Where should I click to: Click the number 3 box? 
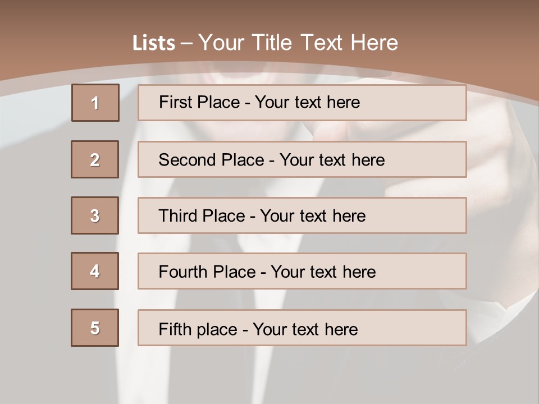[x=95, y=215]
